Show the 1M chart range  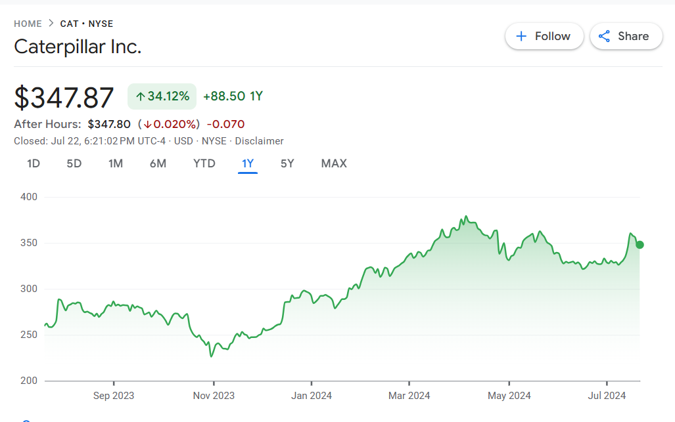[x=116, y=163]
